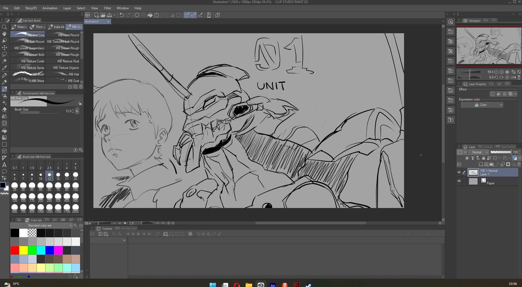Open the Clip Studio launcher icon
Viewport: 522px width, 287px height.
[87, 14]
